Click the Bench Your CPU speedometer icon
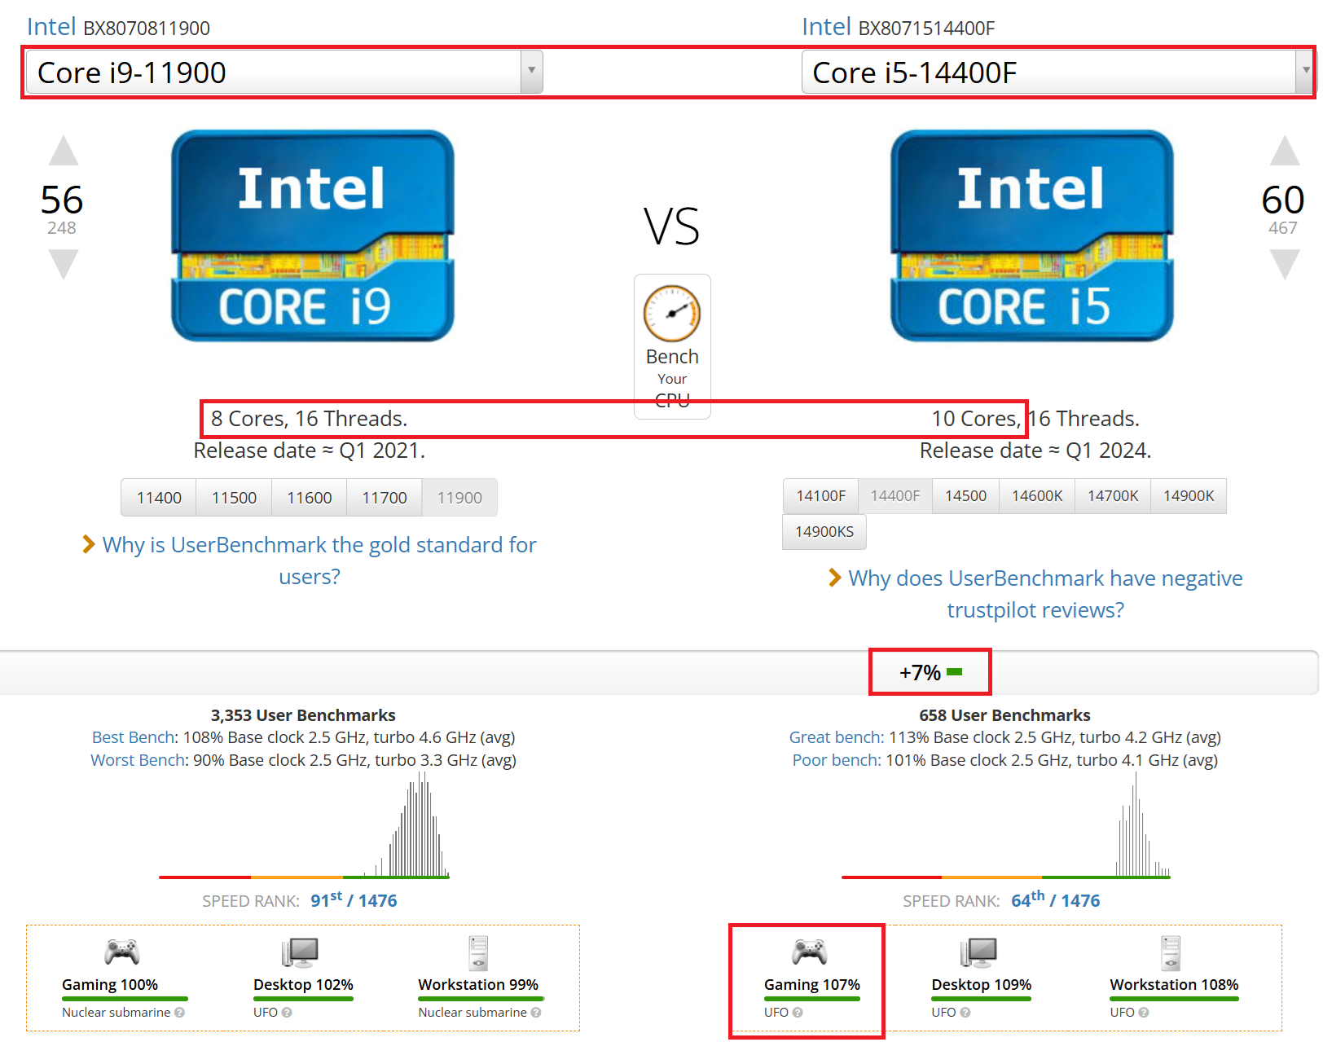This screenshot has height=1042, width=1323. (x=672, y=314)
